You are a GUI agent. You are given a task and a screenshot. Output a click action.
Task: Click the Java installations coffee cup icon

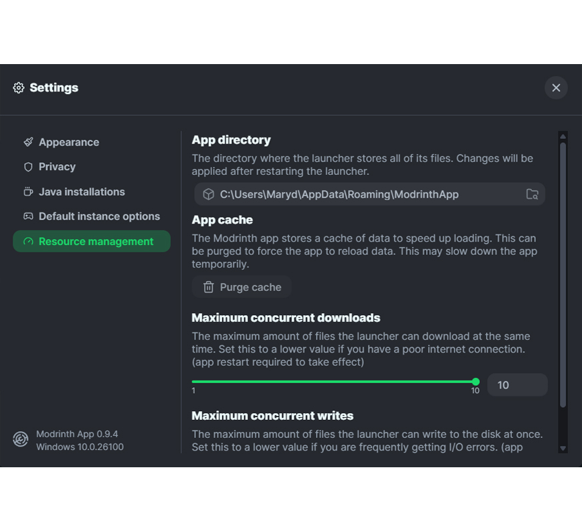click(28, 192)
